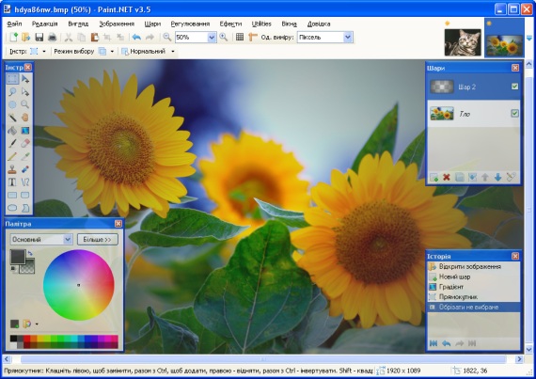This screenshot has height=379, width=536.
Task: Toggle visibility of Тло layer
Action: pyautogui.click(x=514, y=113)
